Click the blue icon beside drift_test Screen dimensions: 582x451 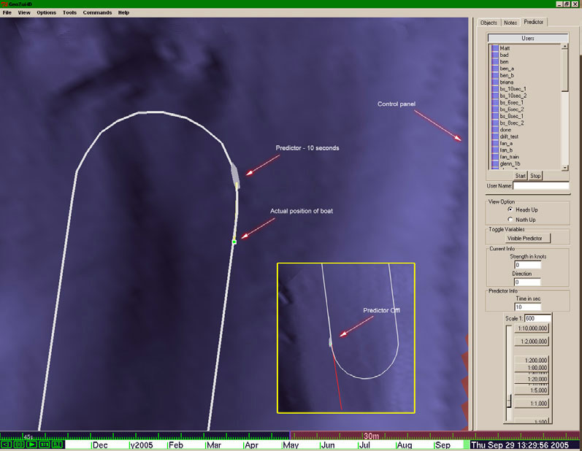494,136
